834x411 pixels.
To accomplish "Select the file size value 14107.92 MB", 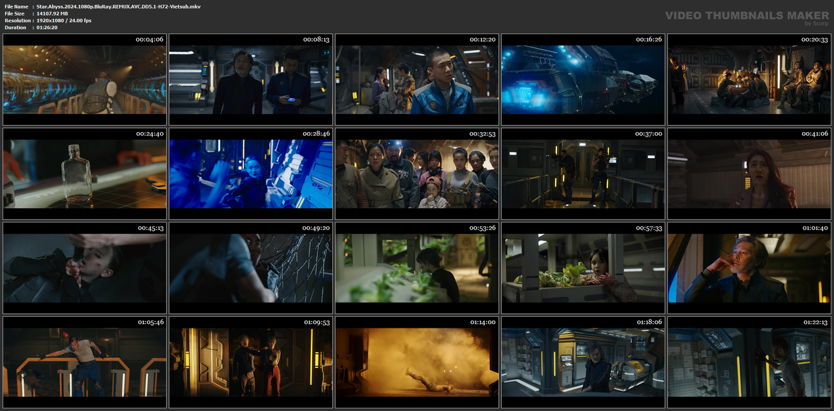I will coord(52,14).
